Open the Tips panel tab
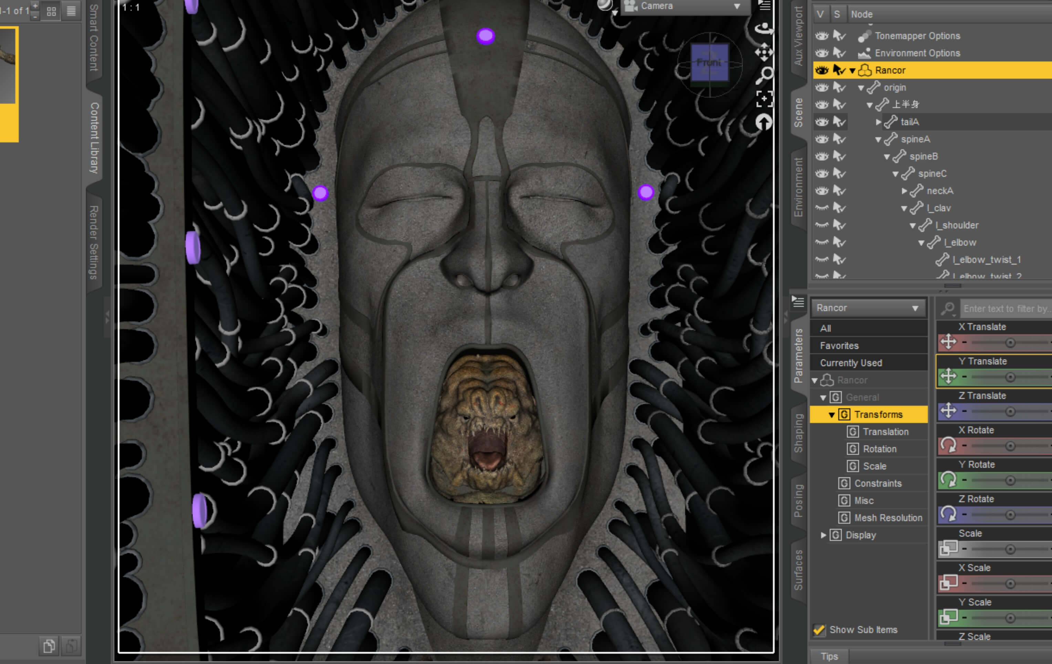Image resolution: width=1052 pixels, height=664 pixels. (829, 656)
